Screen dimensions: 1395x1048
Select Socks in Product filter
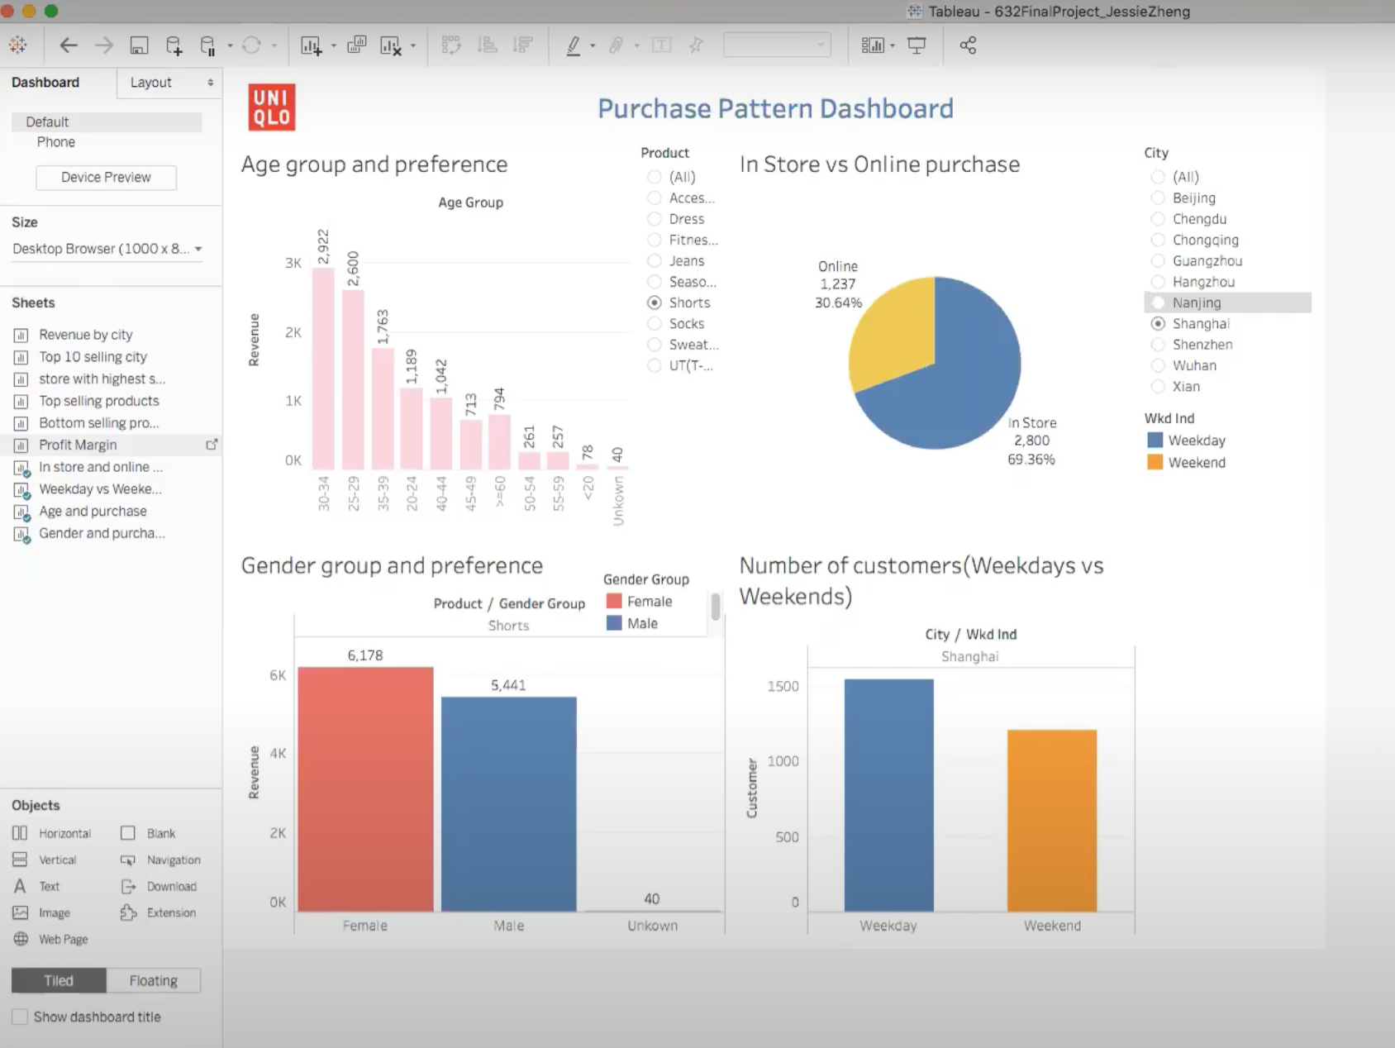655,324
